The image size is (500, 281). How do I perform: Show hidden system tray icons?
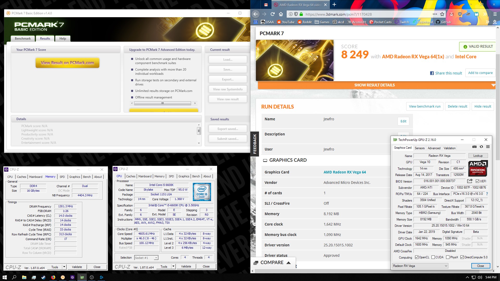[x=467, y=277]
